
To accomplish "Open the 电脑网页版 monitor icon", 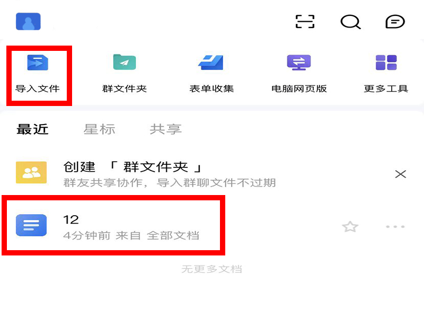I will pos(299,63).
